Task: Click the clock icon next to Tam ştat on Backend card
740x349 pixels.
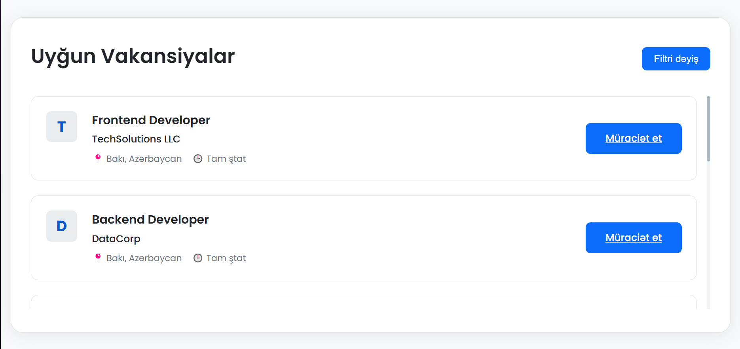Action: (x=198, y=258)
